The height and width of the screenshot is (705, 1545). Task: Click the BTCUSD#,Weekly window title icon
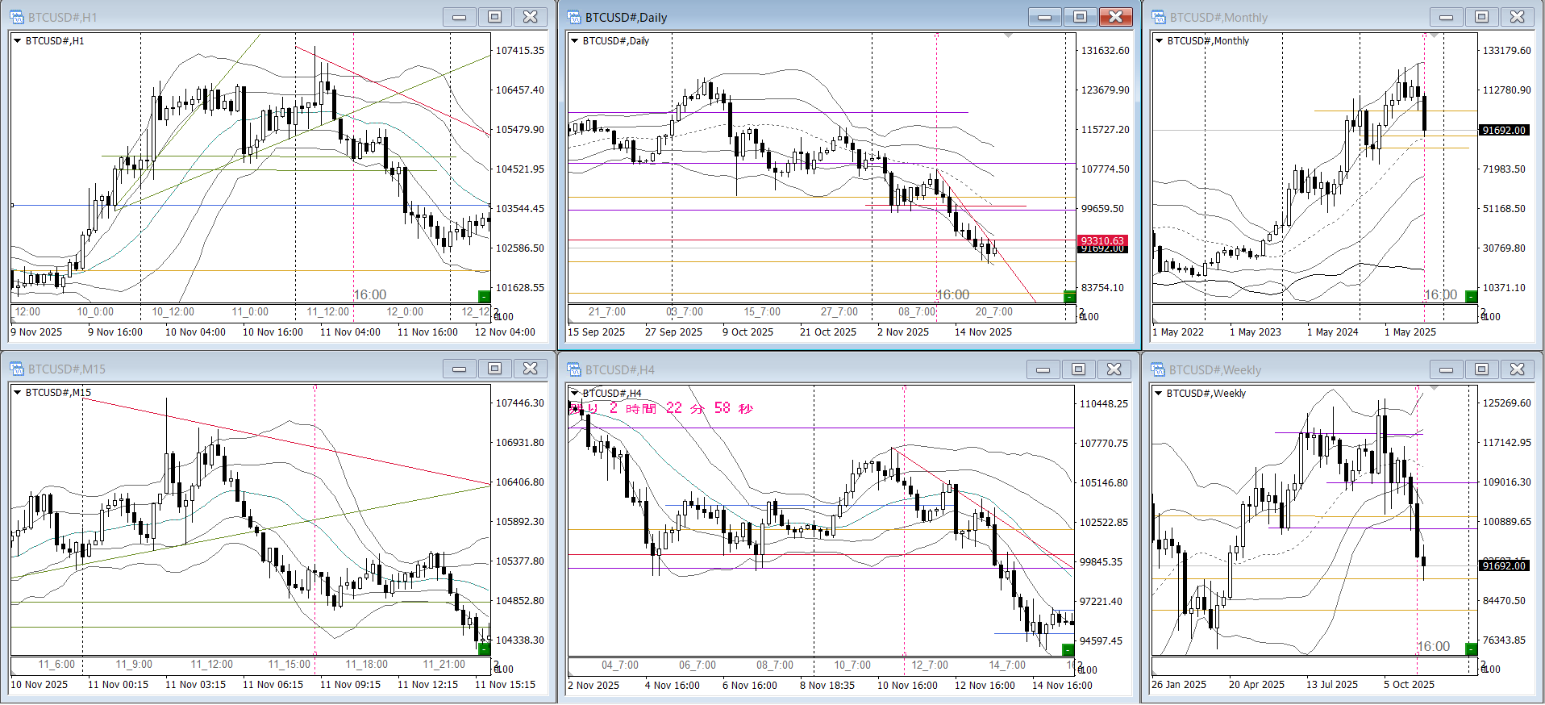click(x=1159, y=369)
